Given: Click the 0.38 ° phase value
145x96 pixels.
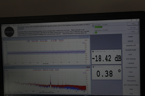Looking at the screenshot, I should coord(108,73).
